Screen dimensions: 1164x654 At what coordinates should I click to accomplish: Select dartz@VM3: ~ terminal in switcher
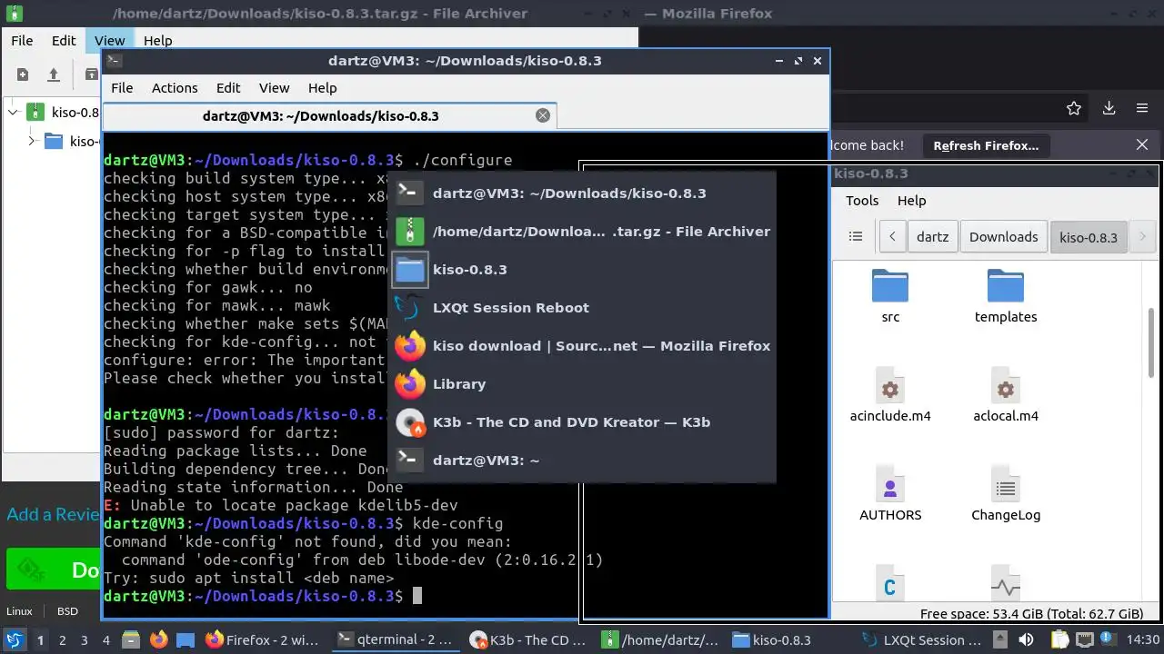click(x=582, y=460)
